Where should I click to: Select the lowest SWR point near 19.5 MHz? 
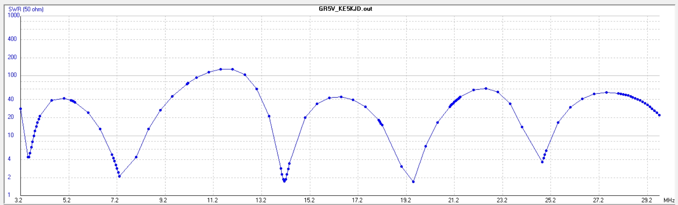point(413,182)
